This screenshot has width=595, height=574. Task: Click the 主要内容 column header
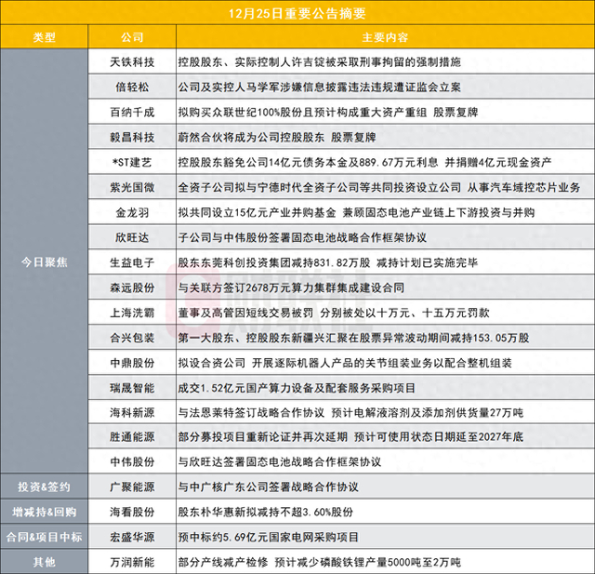385,37
